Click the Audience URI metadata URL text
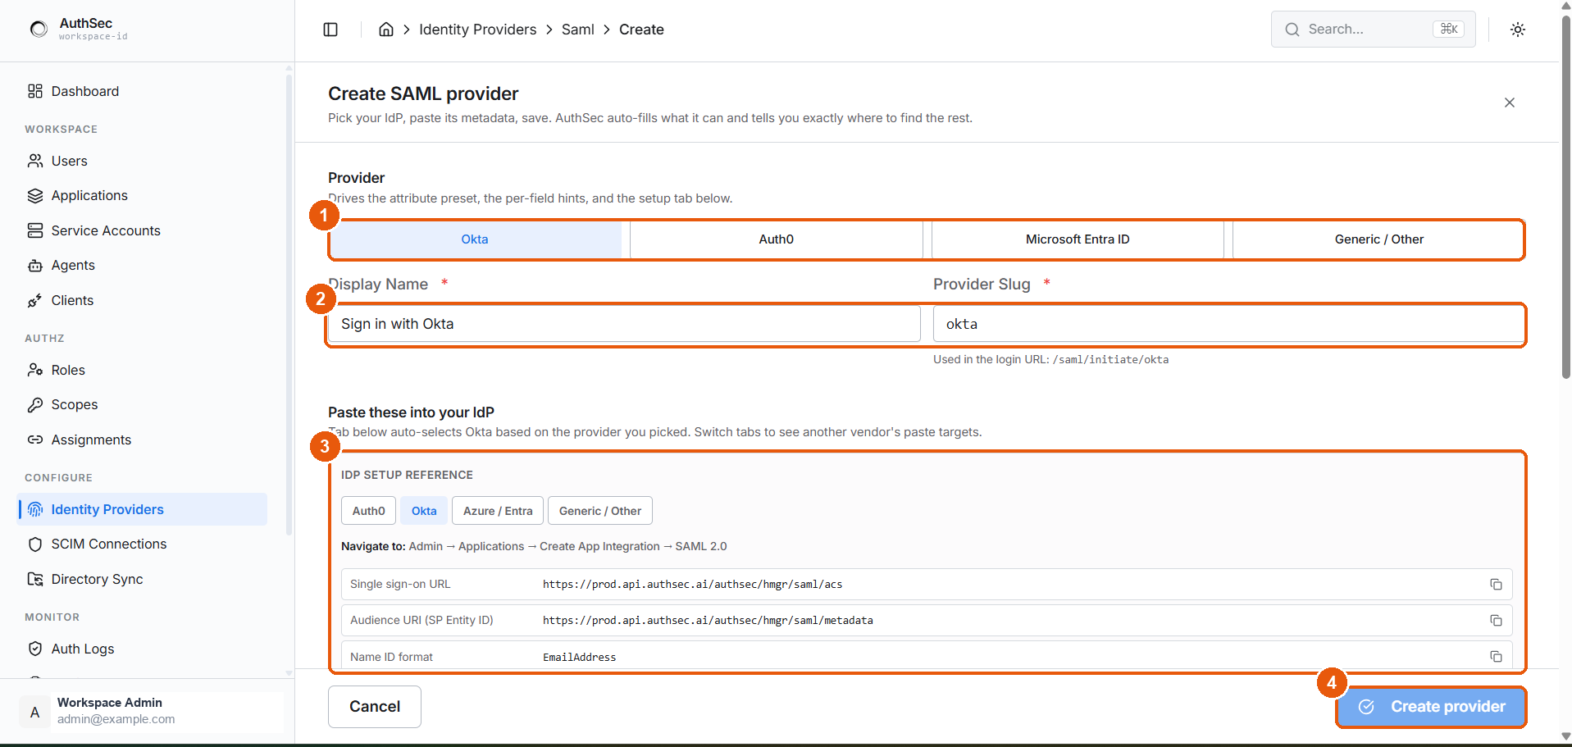1572x747 pixels. coord(708,621)
